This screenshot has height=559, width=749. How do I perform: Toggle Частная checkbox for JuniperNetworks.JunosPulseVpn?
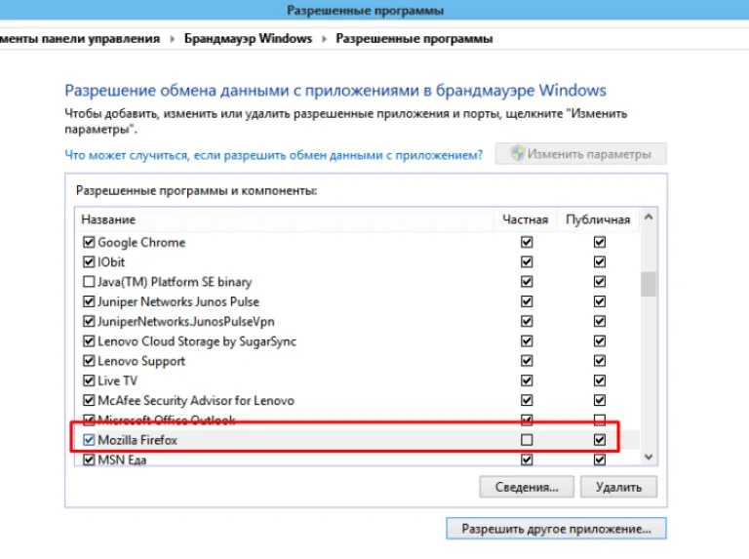coord(527,321)
